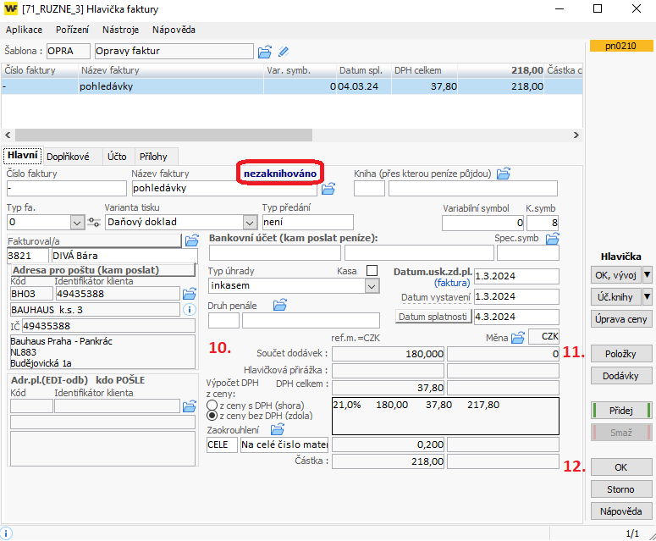Expand the Typ úhrady dropdown
This screenshot has height=541, width=656.
click(x=371, y=286)
